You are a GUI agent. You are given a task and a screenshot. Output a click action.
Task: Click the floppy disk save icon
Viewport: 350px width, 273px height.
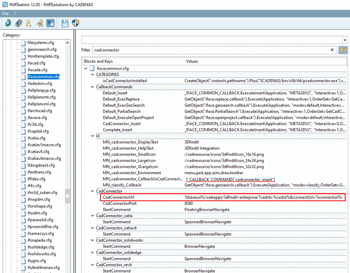coord(65,23)
